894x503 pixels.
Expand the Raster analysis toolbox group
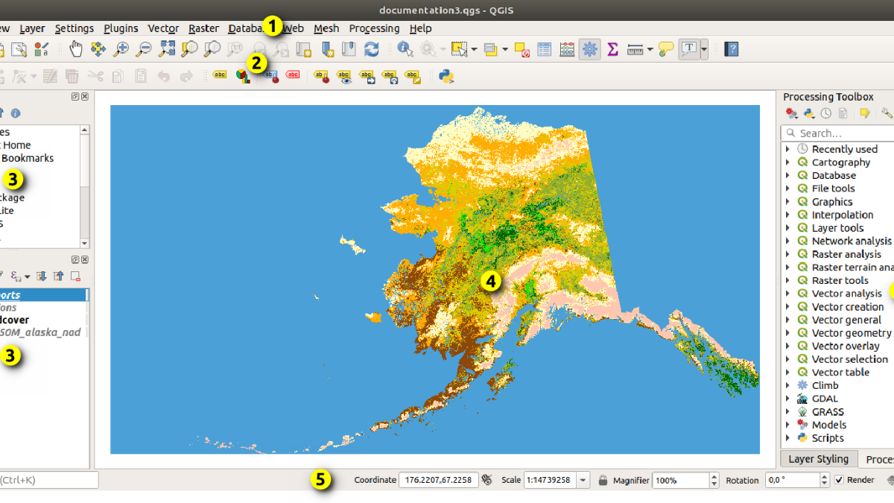[788, 254]
